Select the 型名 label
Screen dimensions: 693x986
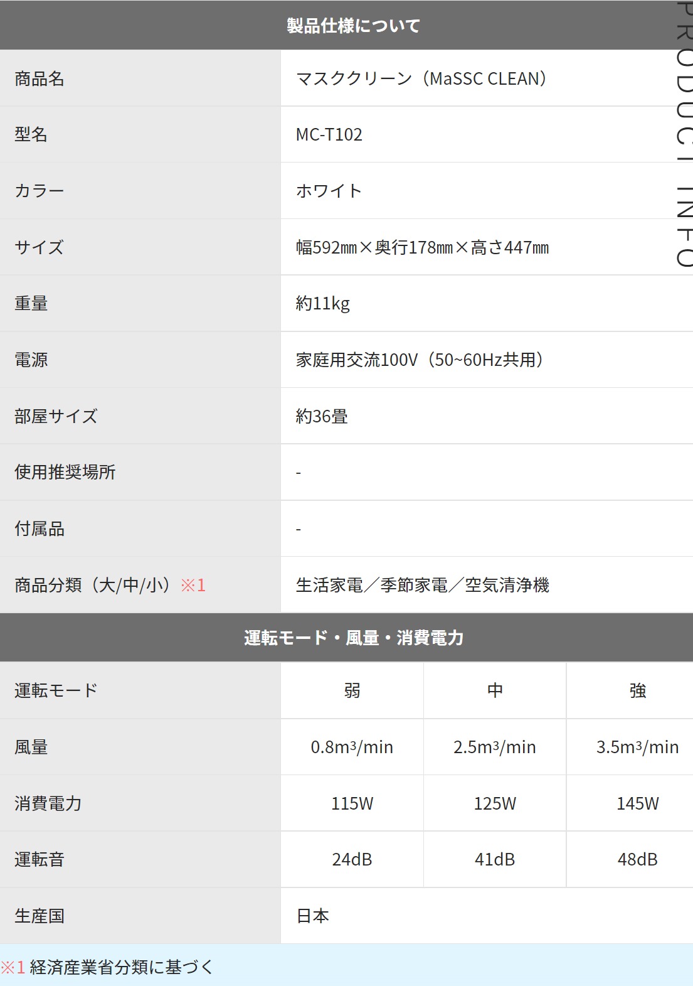31,134
